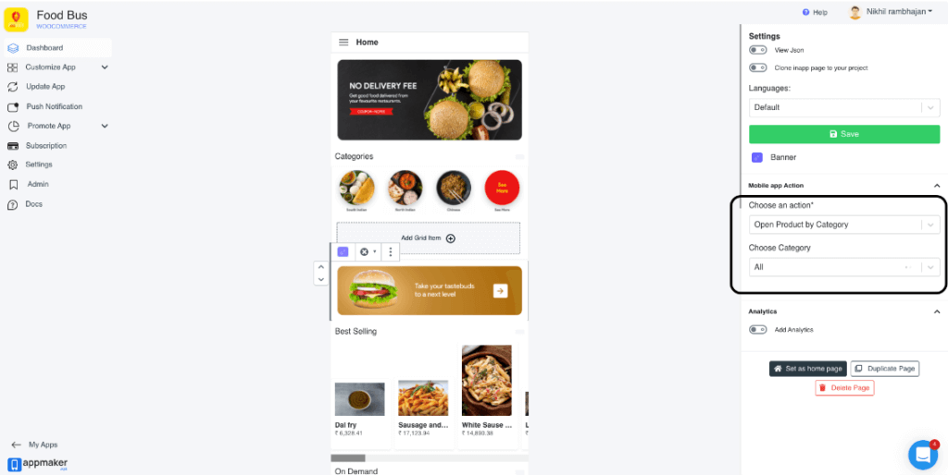Click the remove (x) icon on banner toolbar

point(365,251)
